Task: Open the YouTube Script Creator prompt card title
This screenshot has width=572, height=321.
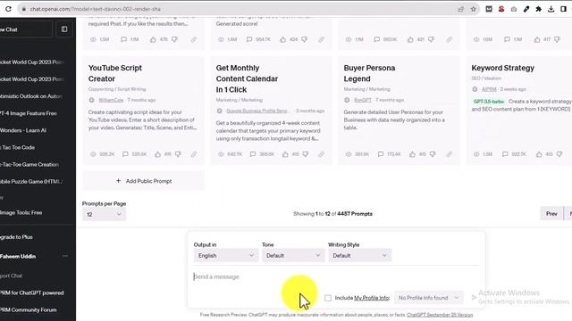Action: (115, 73)
